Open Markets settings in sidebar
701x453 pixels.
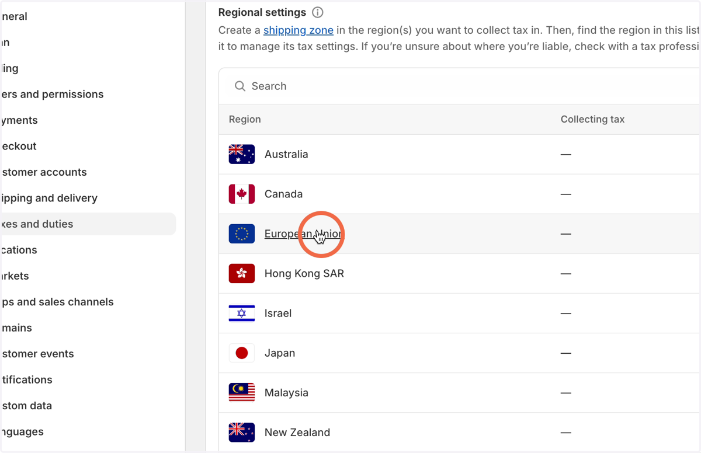(x=15, y=276)
